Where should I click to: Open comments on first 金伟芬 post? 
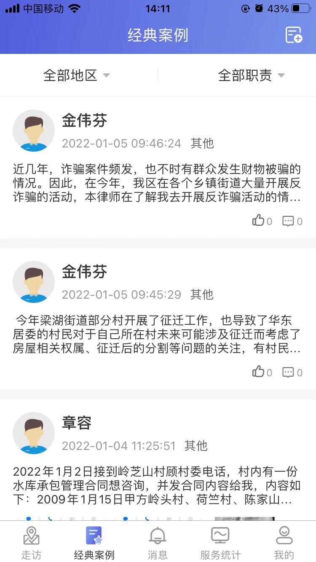pyautogui.click(x=288, y=221)
